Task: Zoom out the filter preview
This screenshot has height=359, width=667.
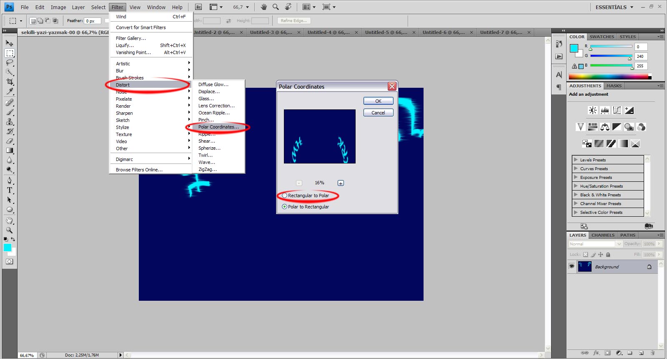Action: pyautogui.click(x=299, y=183)
